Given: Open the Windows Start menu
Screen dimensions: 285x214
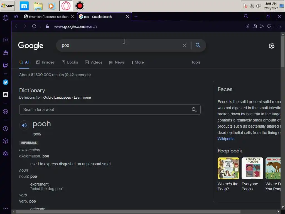Looking at the screenshot, I should coord(8,6).
